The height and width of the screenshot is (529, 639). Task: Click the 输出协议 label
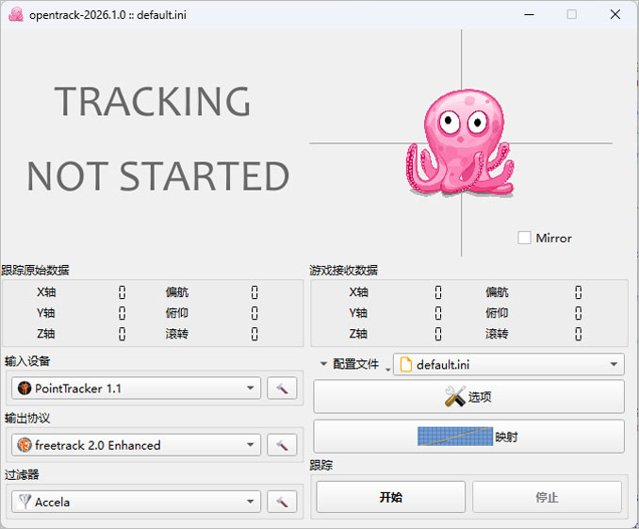[x=27, y=418]
